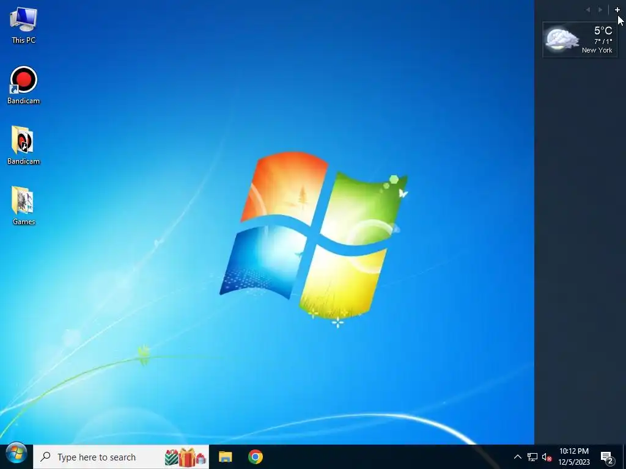Select the Bandicam folder on the desktop
This screenshot has width=626, height=469.
[24, 145]
